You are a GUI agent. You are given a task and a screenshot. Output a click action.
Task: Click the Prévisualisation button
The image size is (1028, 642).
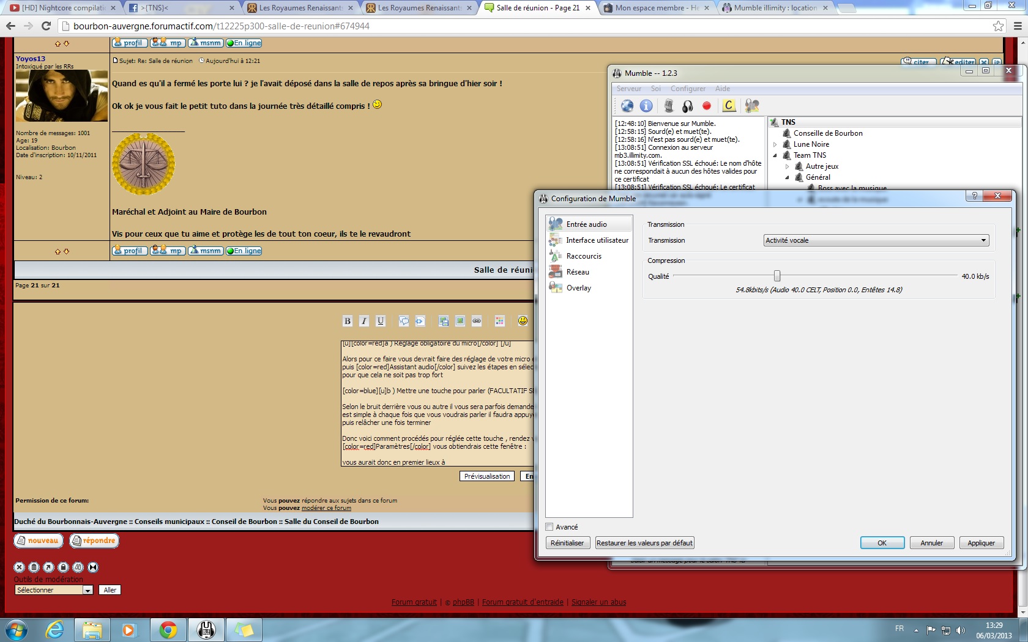[x=487, y=476]
